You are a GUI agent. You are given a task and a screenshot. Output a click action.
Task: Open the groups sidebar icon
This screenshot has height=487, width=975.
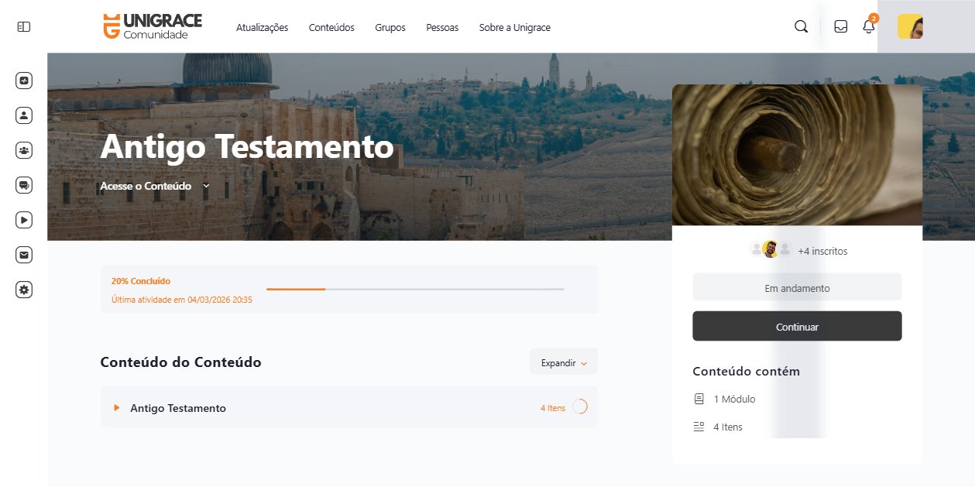24,150
